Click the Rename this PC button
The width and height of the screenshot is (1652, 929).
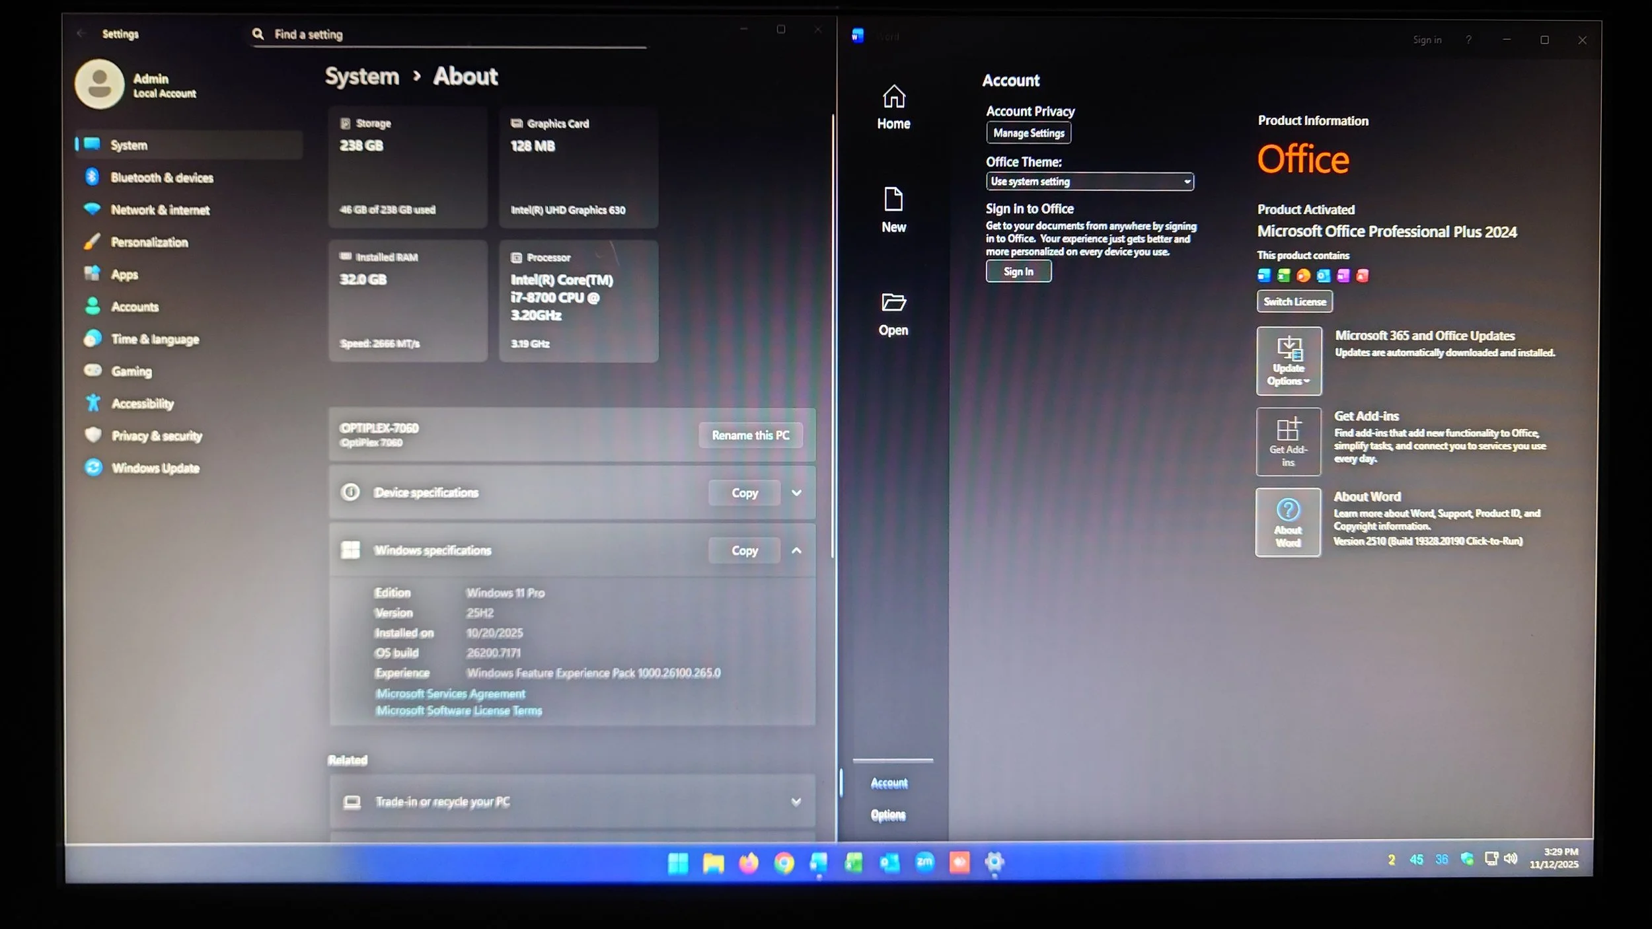[x=750, y=435]
